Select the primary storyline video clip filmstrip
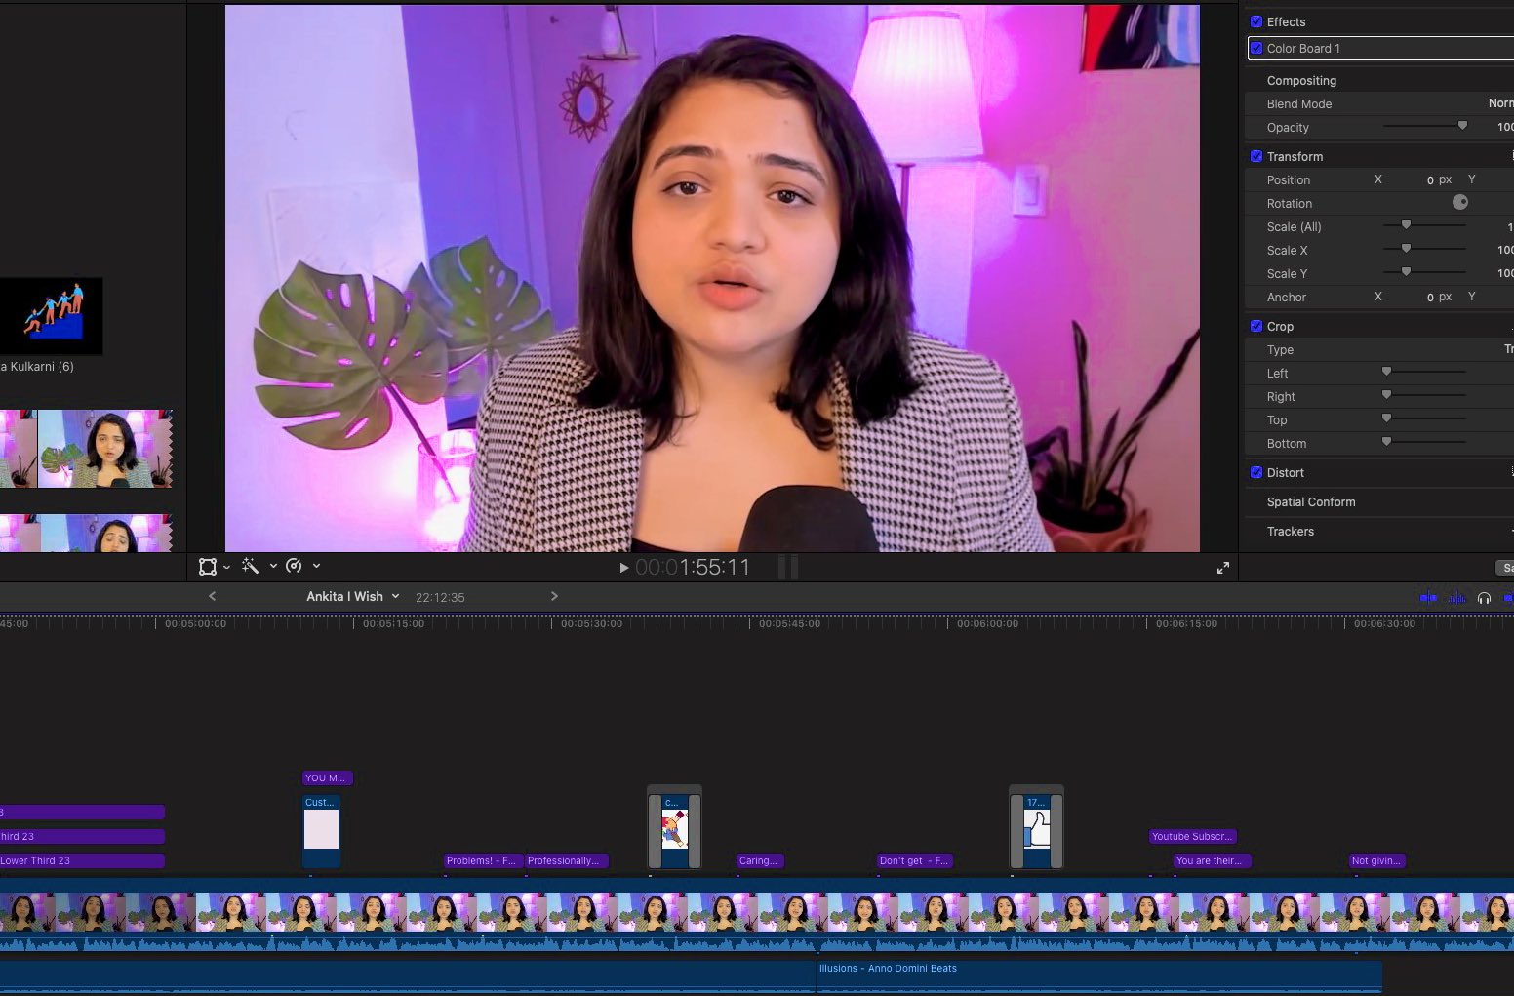Viewport: 1514px width, 996px height. point(757,915)
